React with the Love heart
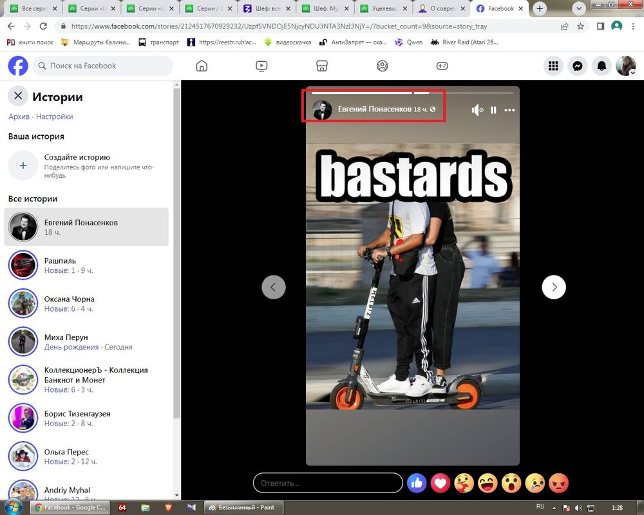 [440, 483]
